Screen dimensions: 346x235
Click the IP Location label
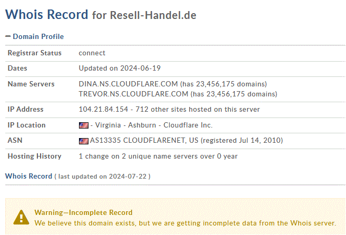pos(27,125)
